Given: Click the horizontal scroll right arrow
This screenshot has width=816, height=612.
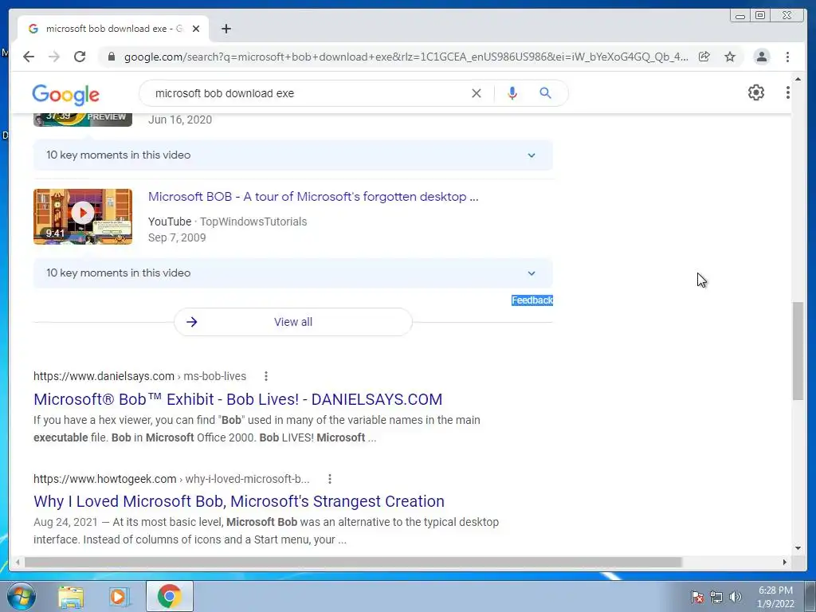Looking at the screenshot, I should [x=785, y=562].
